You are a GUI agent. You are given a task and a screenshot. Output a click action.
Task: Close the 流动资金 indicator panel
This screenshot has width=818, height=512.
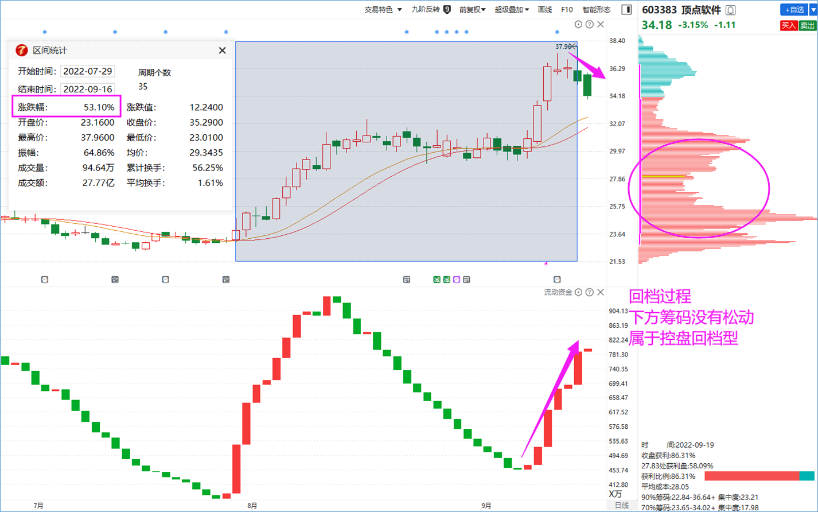coord(601,292)
